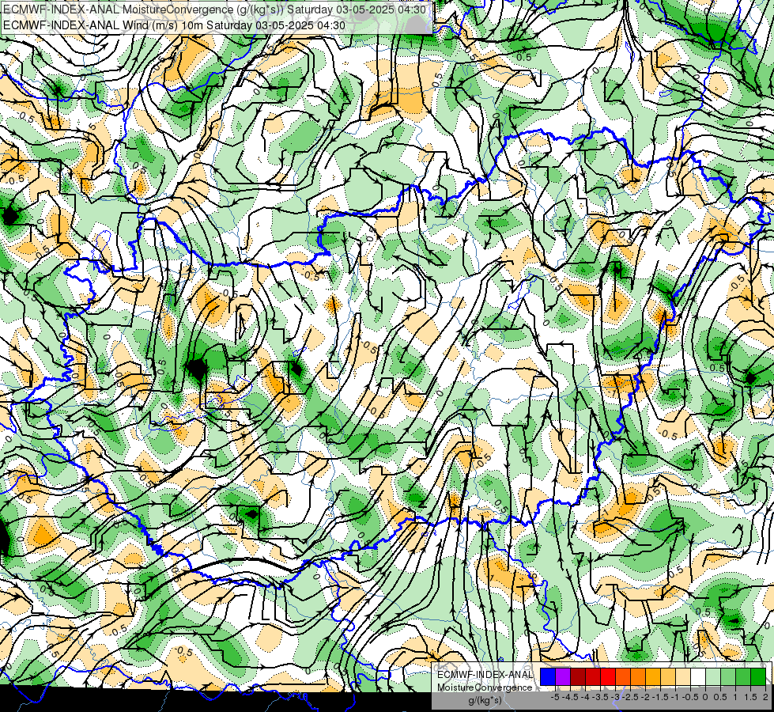774x712 pixels.
Task: Click the MoistureConvergence title line at top
Action: (x=215, y=9)
